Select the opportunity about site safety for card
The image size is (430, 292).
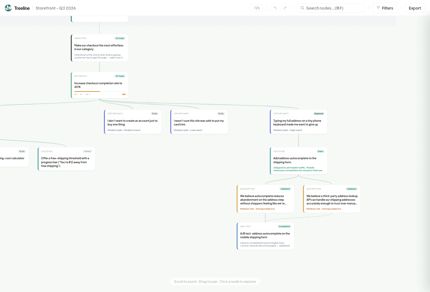199,122
